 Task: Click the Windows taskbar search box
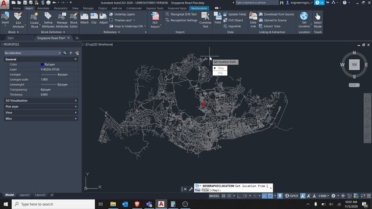pyautogui.click(x=53, y=204)
